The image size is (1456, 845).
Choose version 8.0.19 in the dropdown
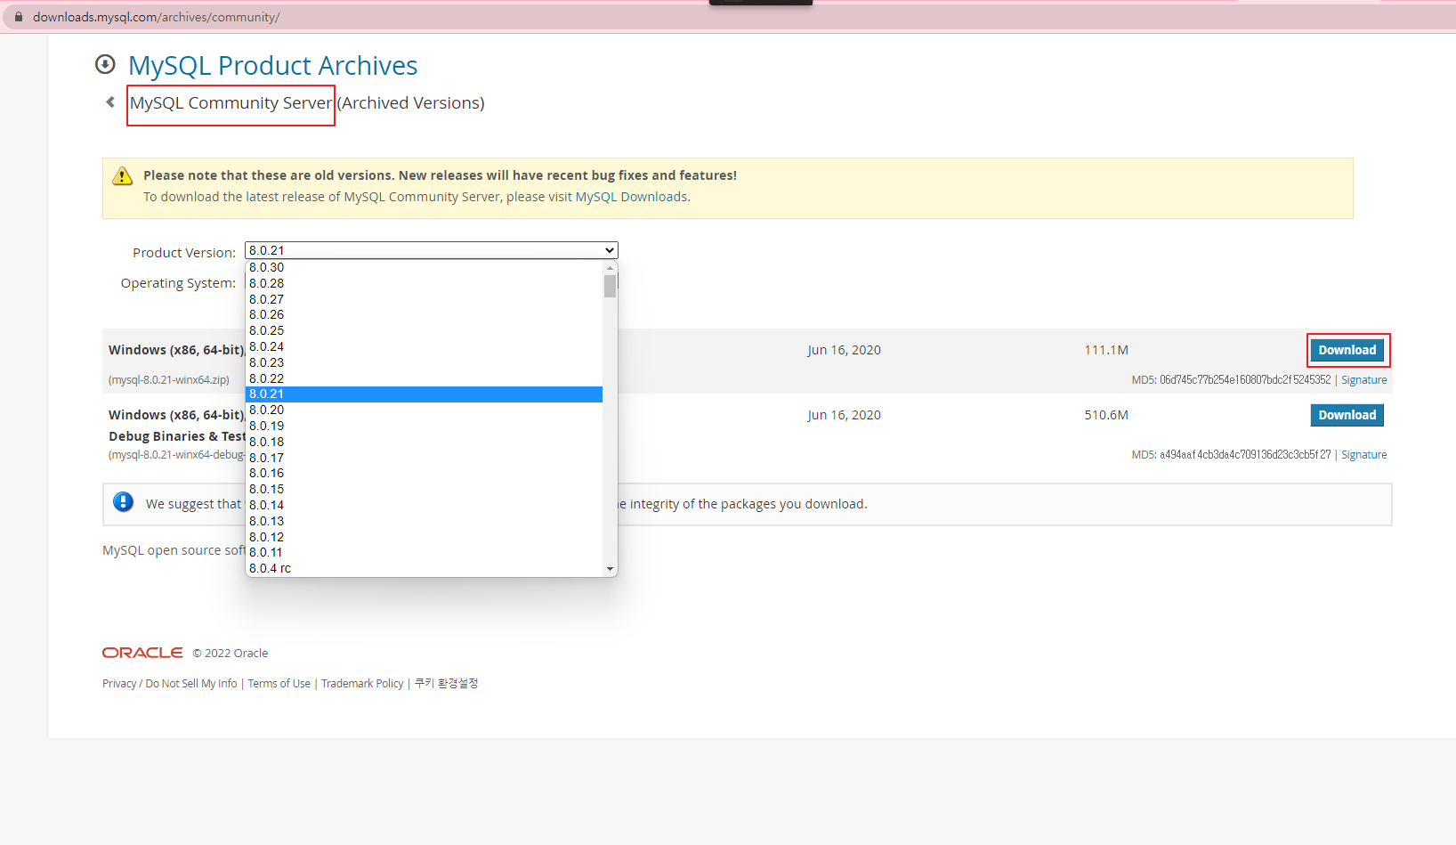click(x=424, y=426)
